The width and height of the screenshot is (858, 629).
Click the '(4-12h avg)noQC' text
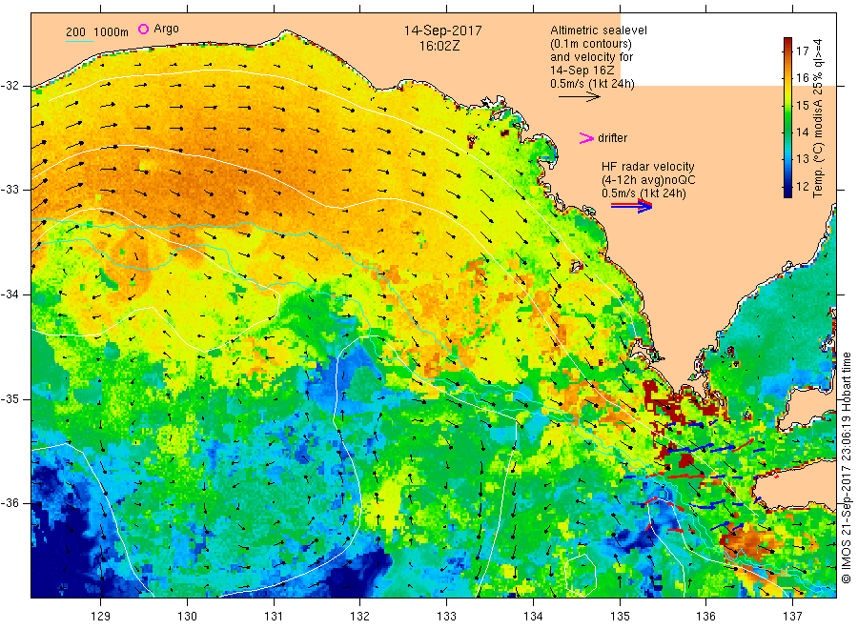(648, 180)
